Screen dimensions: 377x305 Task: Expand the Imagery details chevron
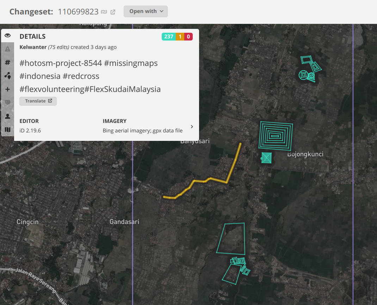click(x=192, y=126)
